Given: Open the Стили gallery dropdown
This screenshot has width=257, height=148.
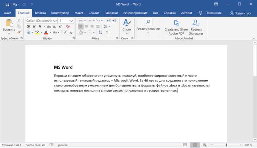Looking at the screenshot, I should tap(127, 33).
